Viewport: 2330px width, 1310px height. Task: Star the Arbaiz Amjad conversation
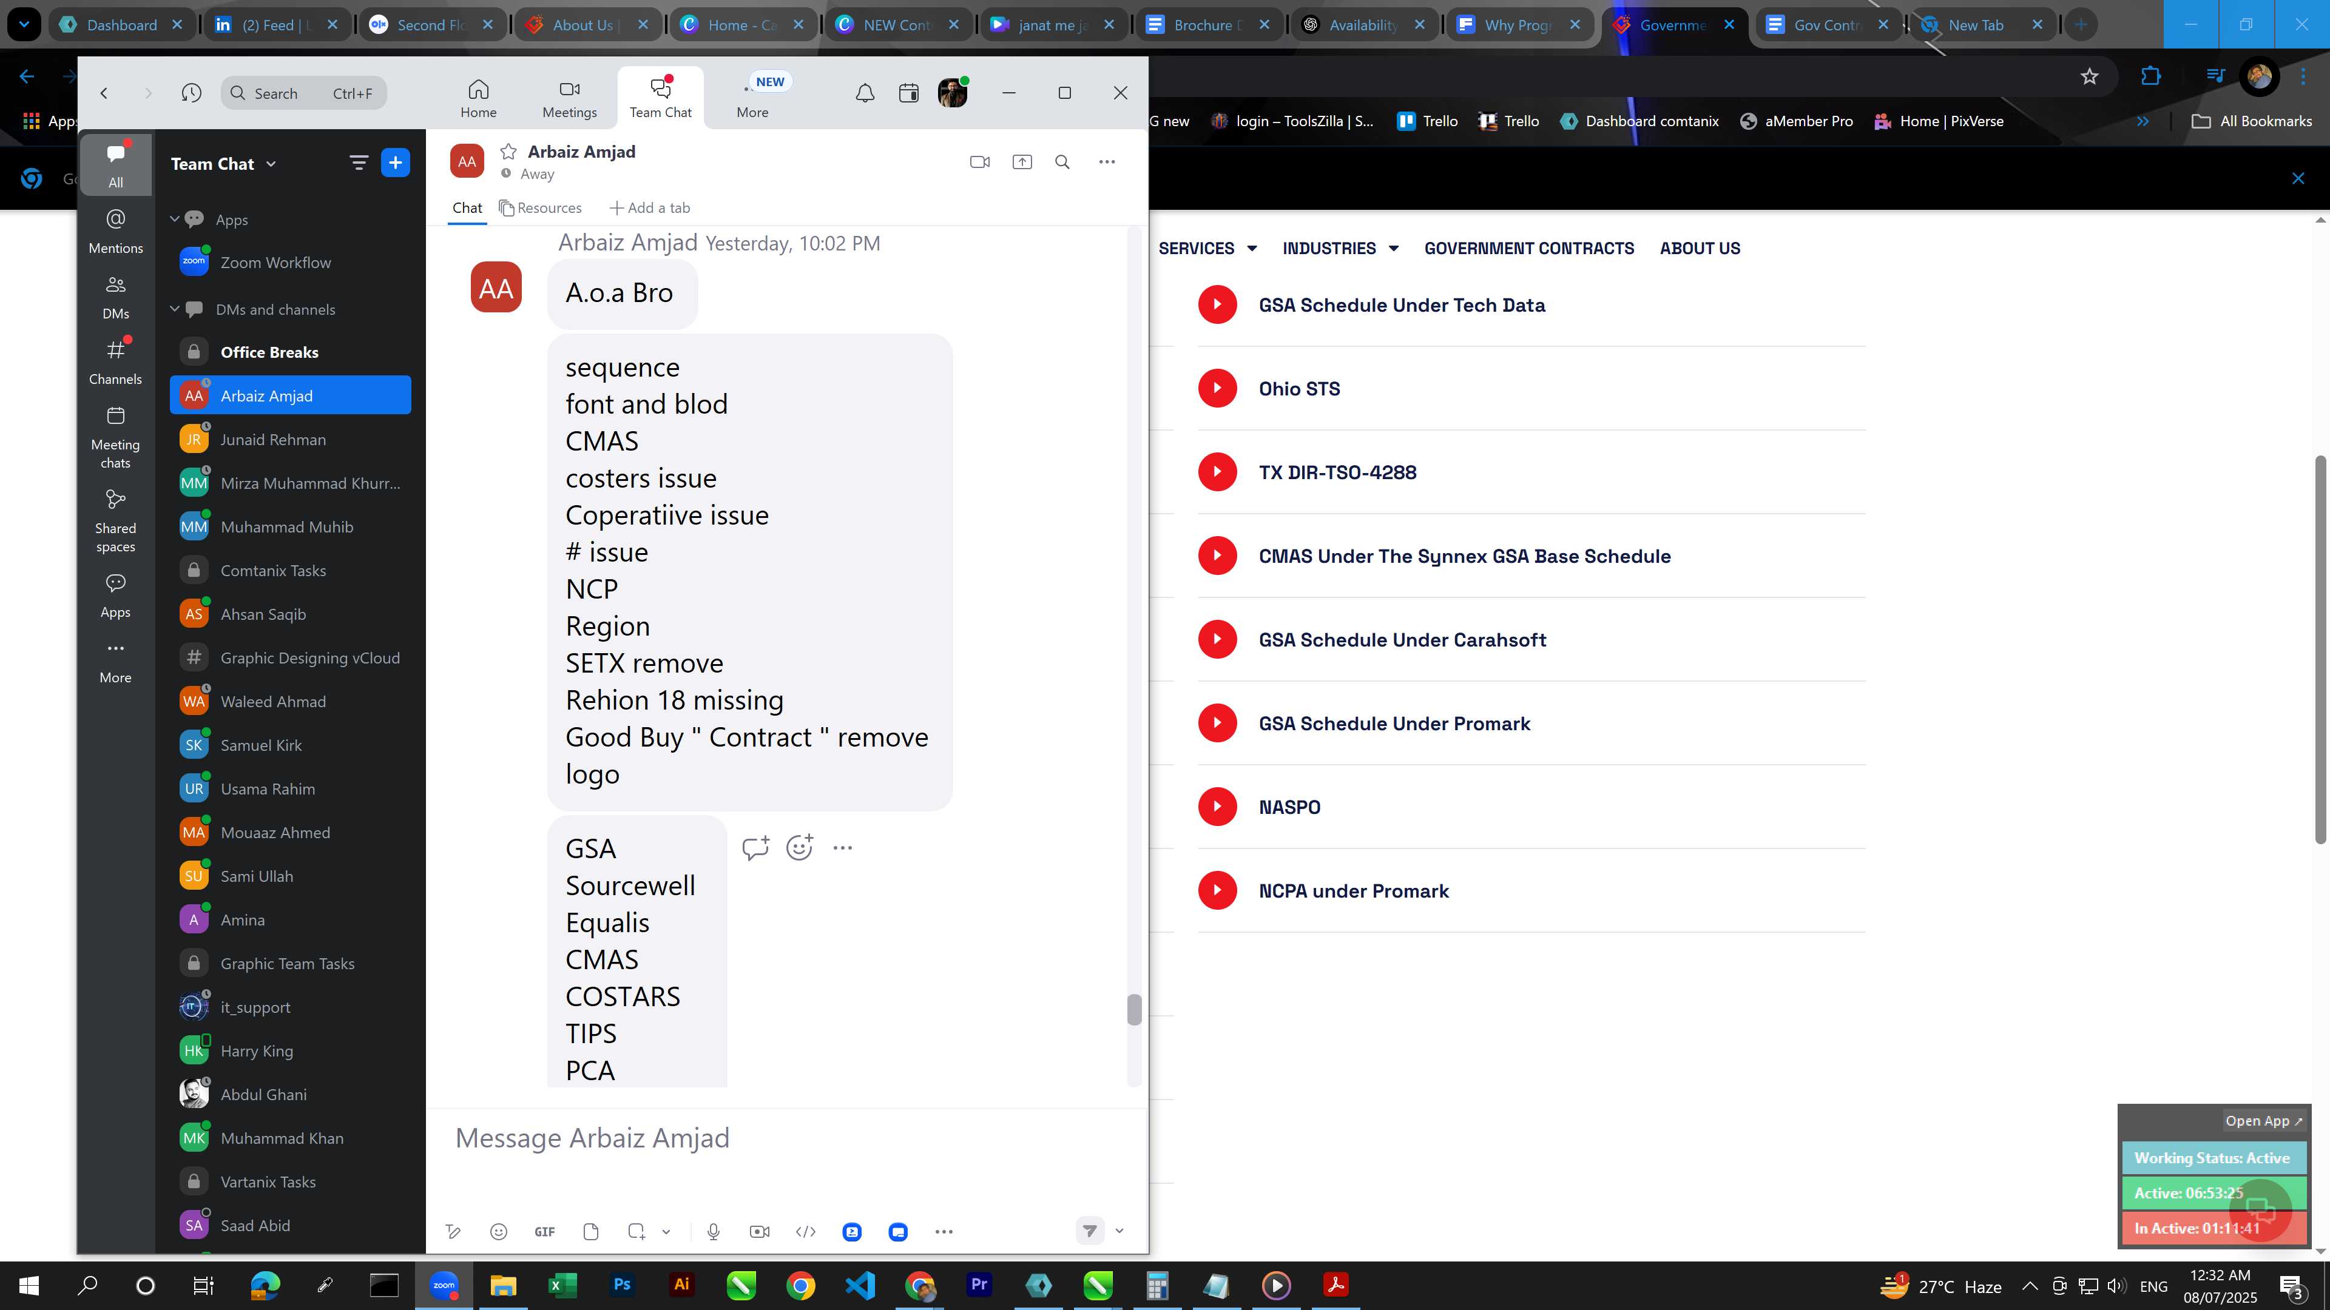pos(508,151)
